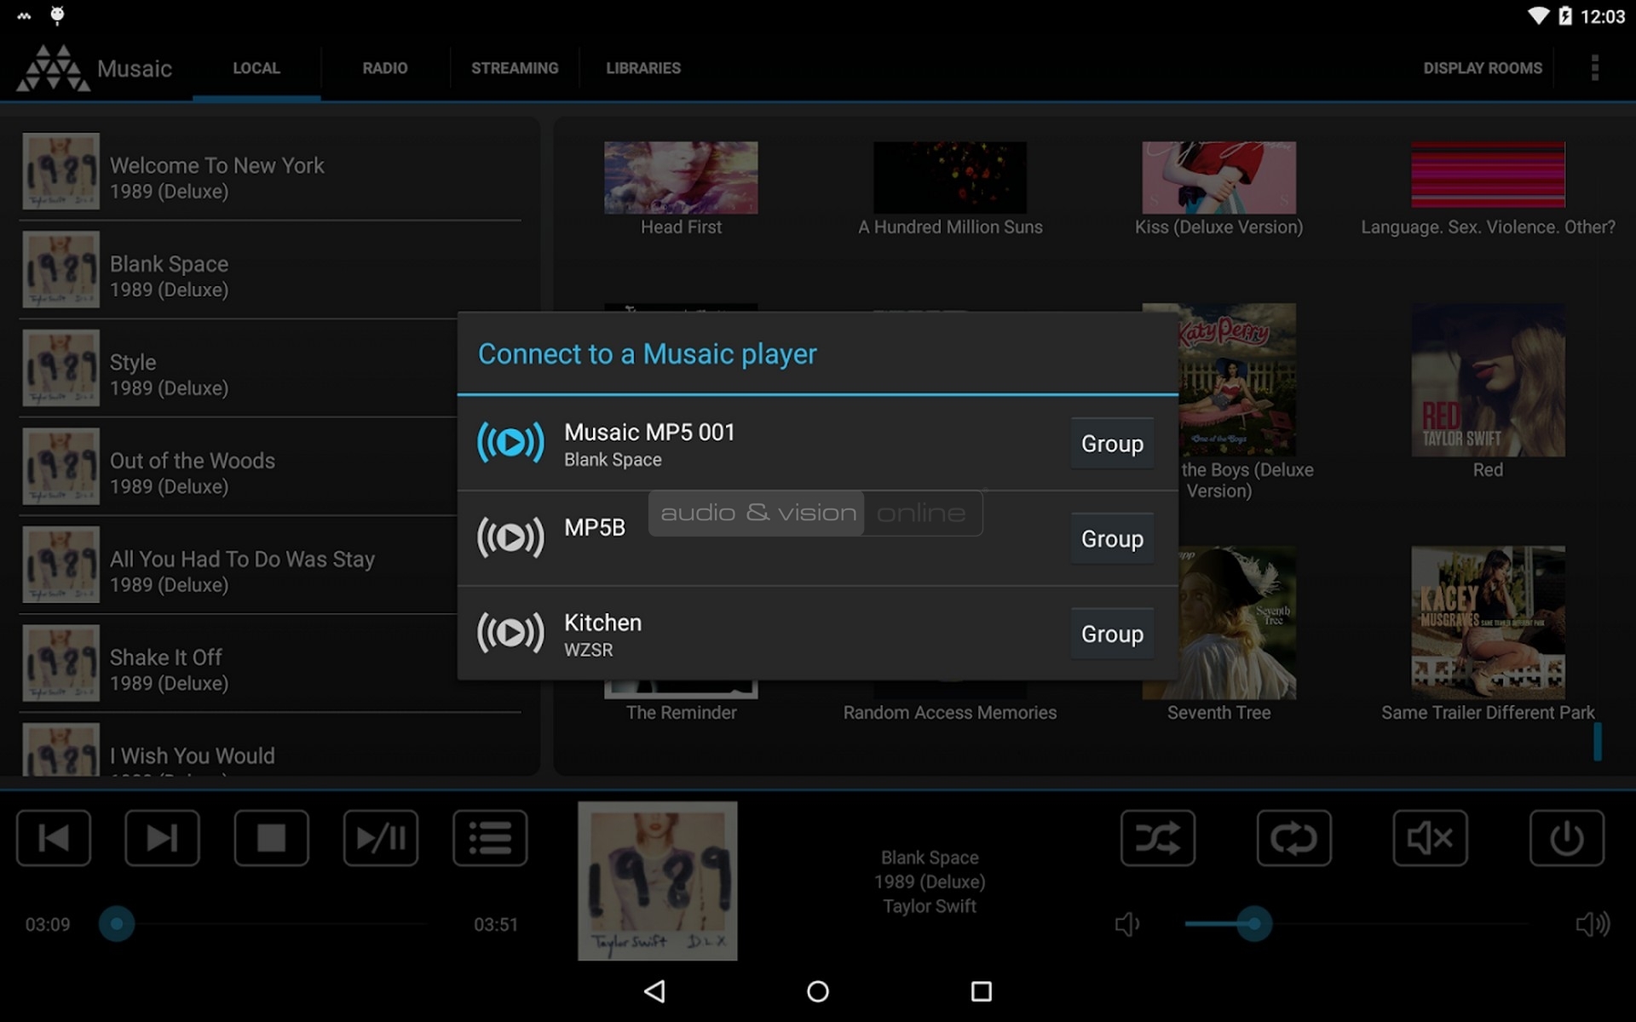
Task: Play Welcome To New York track
Action: pyautogui.click(x=270, y=172)
